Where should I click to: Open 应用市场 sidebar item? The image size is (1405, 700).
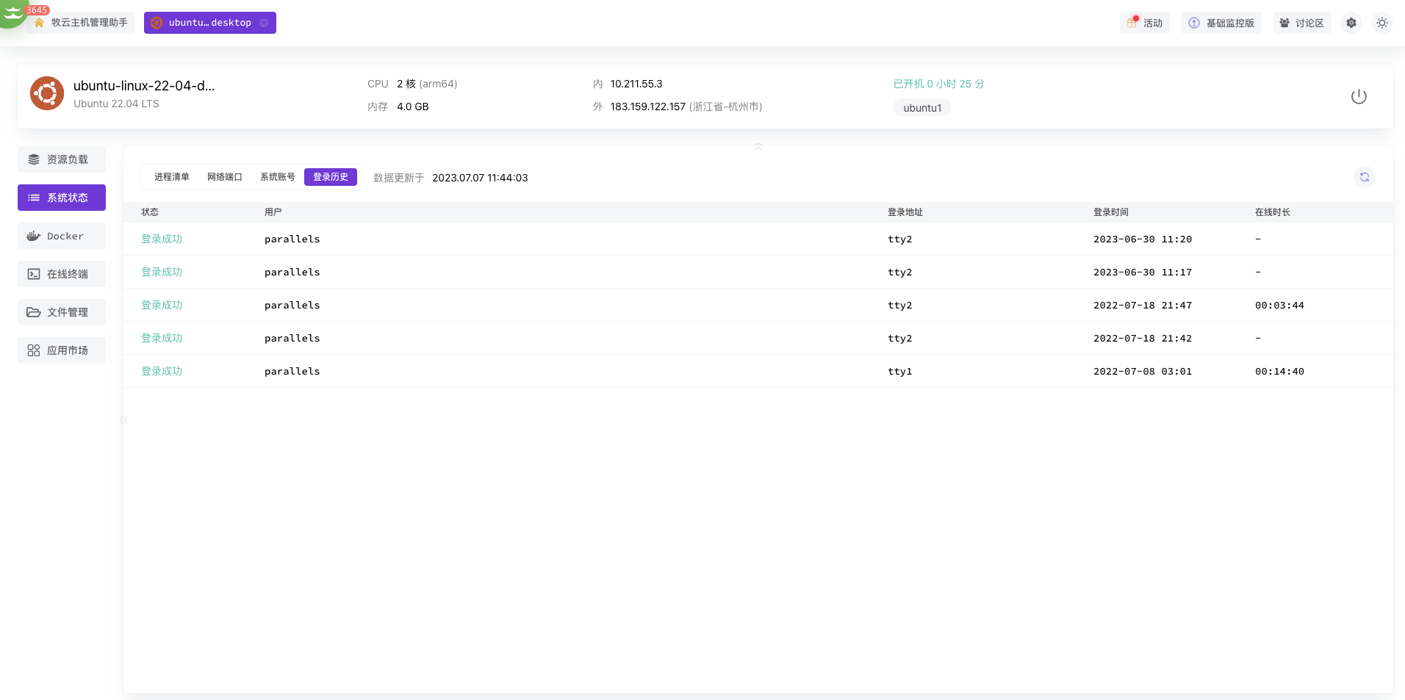(x=62, y=350)
